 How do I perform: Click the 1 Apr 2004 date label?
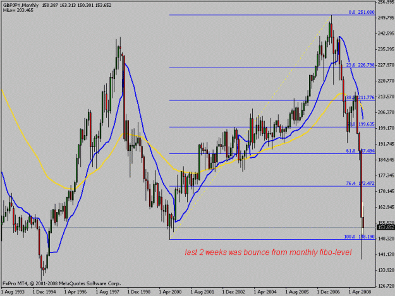pyautogui.click(x=265, y=292)
